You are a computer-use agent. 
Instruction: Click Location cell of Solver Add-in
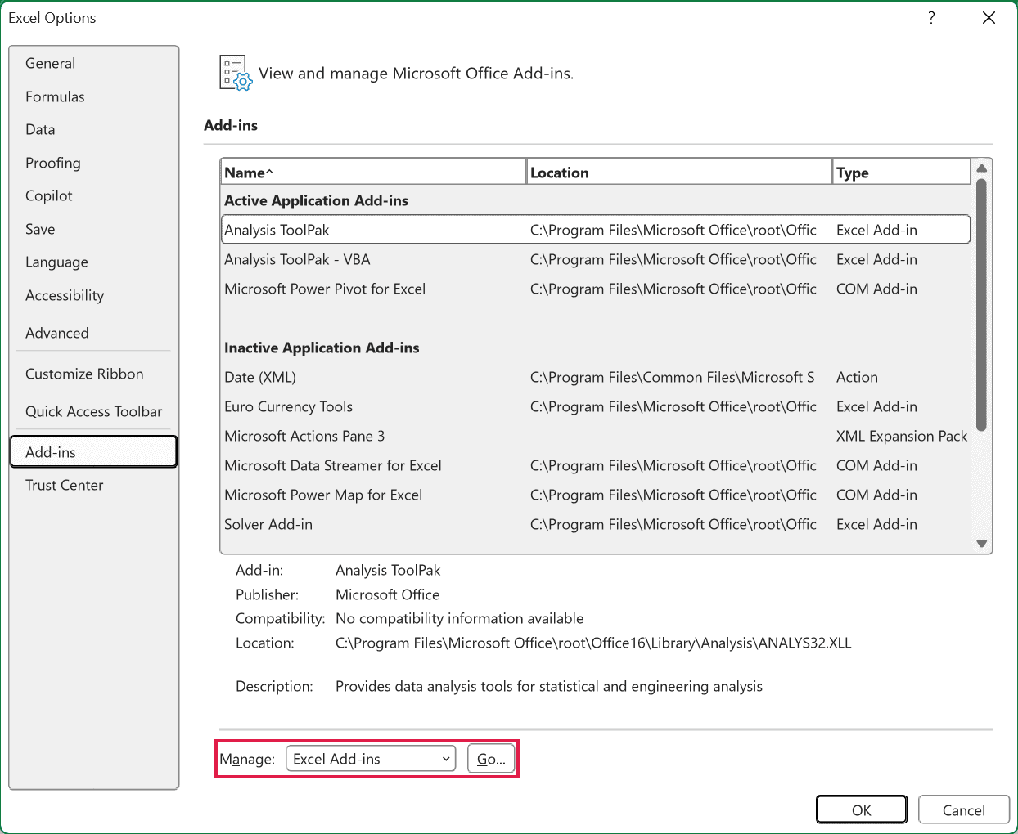(x=673, y=524)
